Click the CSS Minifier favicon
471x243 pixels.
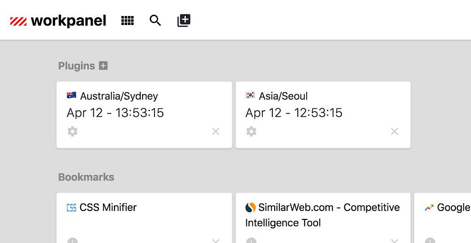coord(72,208)
